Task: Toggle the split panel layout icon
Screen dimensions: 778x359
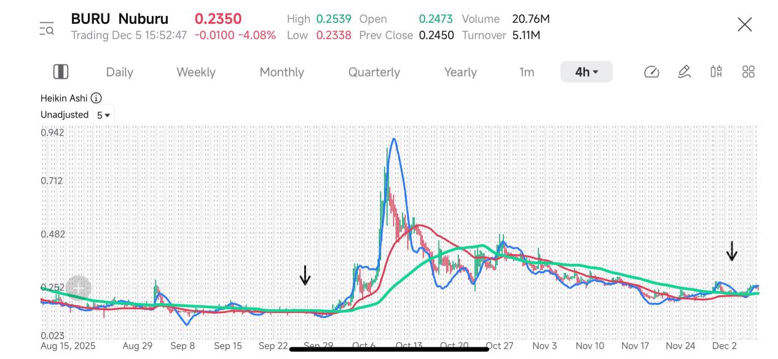Action: tap(61, 72)
